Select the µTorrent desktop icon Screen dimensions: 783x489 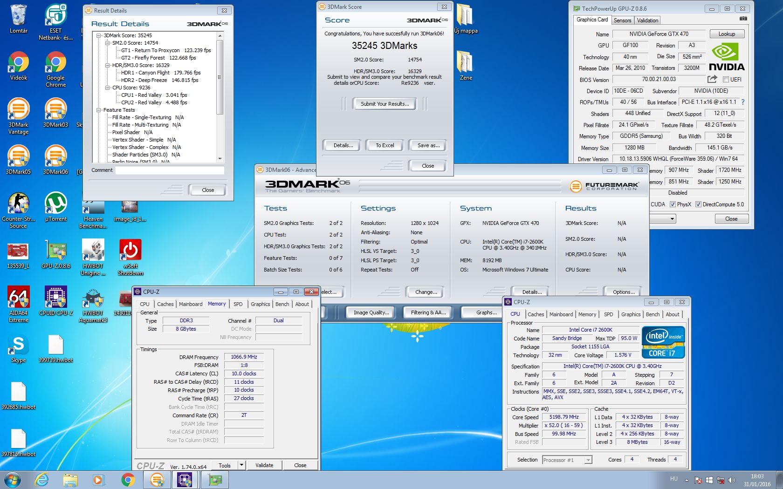(x=55, y=207)
